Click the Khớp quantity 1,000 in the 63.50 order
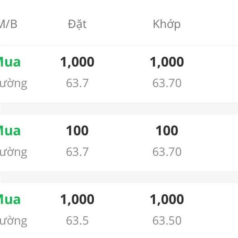 [167, 200]
